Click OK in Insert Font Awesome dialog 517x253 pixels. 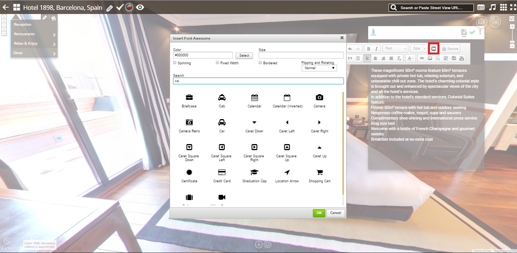coord(319,213)
